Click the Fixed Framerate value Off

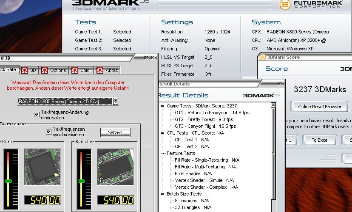click(x=208, y=74)
